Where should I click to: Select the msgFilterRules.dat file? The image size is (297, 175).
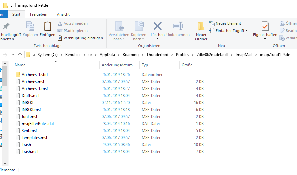click(38, 124)
